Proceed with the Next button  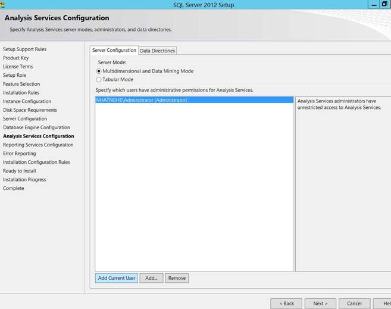point(320,304)
